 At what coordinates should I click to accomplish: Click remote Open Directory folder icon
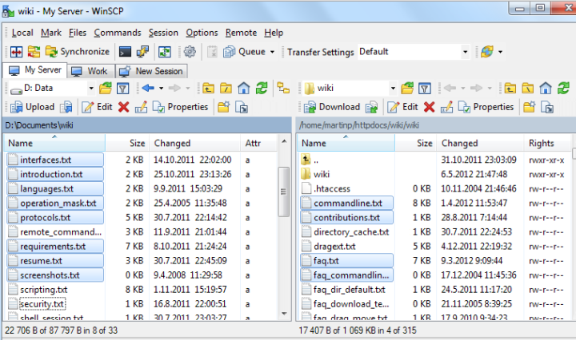tap(407, 89)
